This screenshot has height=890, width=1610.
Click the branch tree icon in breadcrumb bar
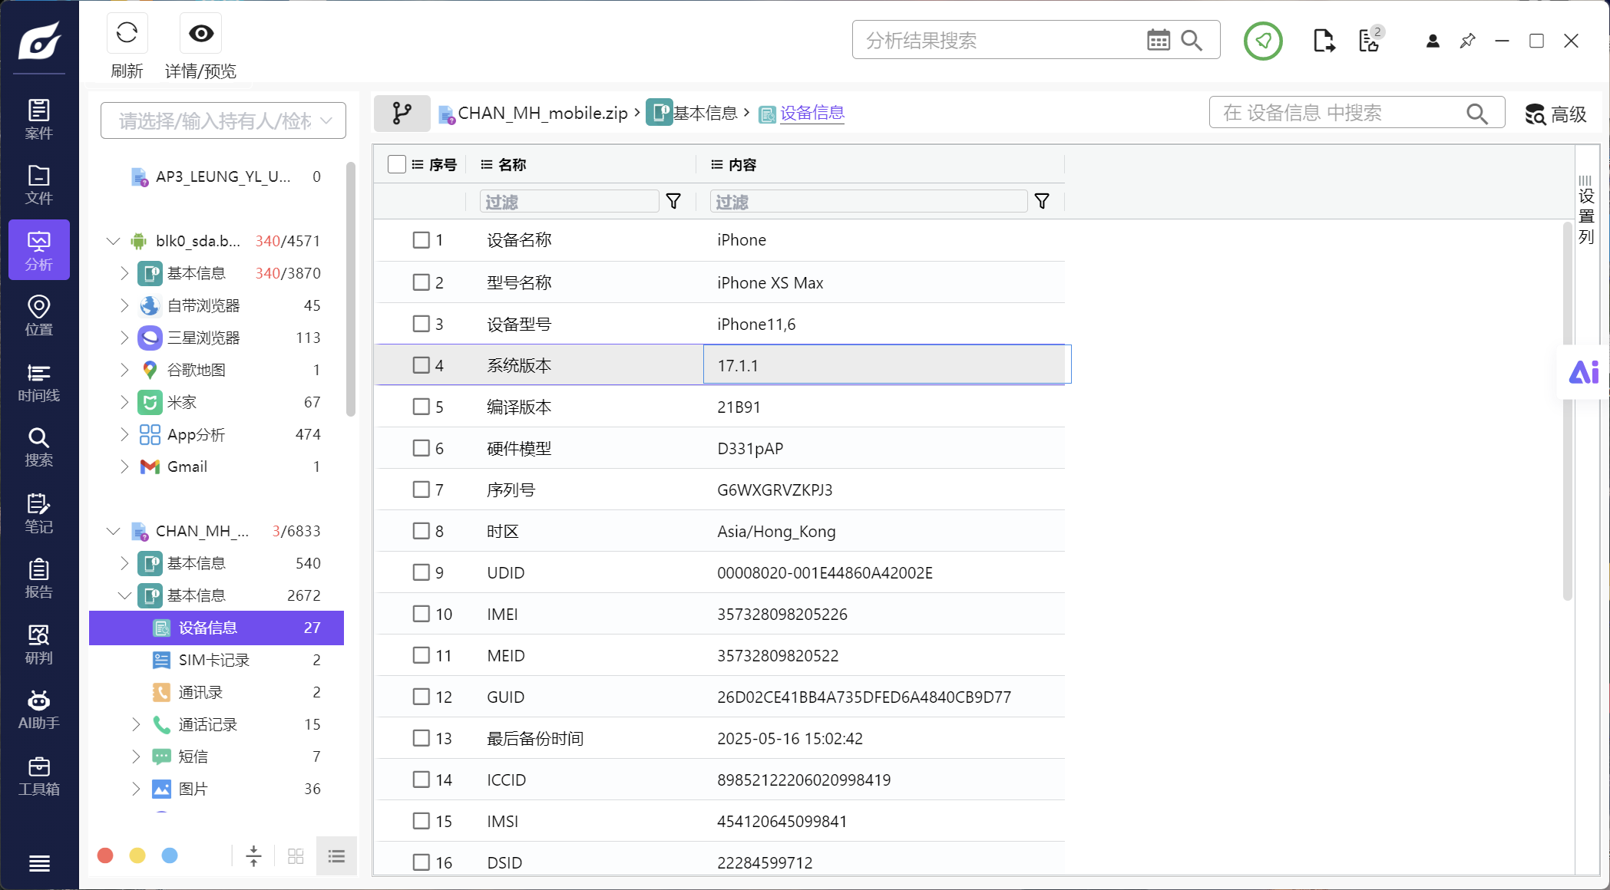click(402, 114)
